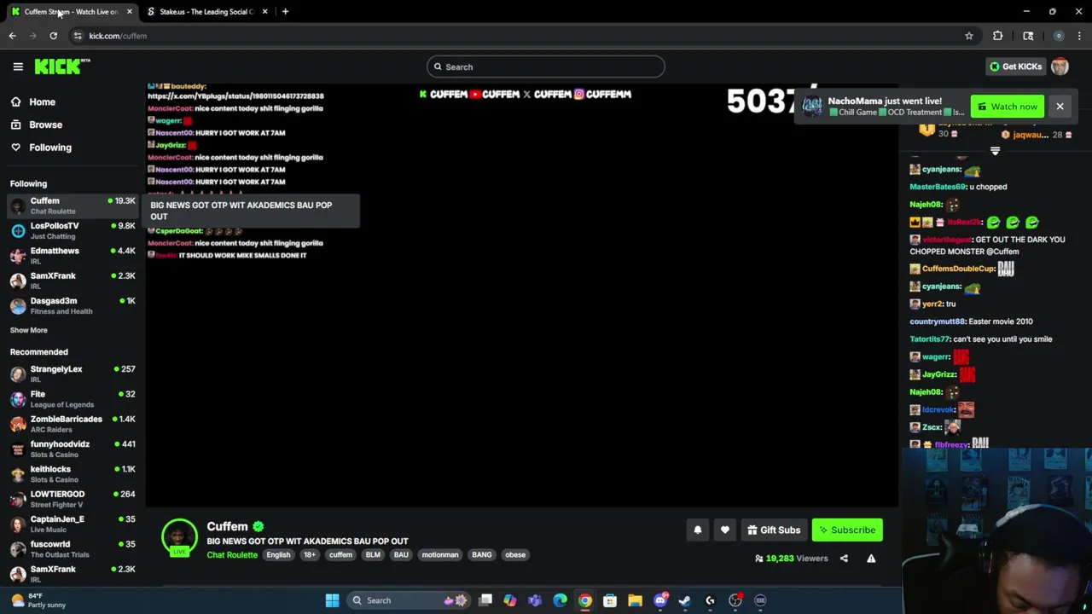Switch to the Stake.us browser tab
The height and width of the screenshot is (614, 1092).
tap(206, 12)
